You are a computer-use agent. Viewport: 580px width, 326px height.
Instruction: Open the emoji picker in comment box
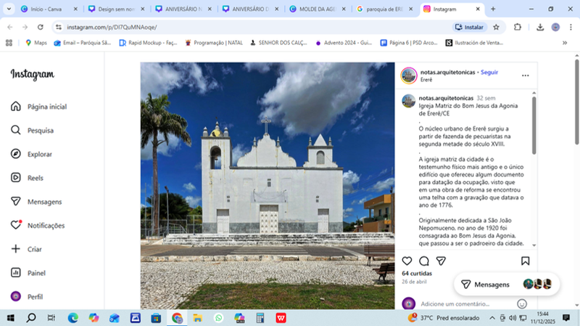click(521, 304)
